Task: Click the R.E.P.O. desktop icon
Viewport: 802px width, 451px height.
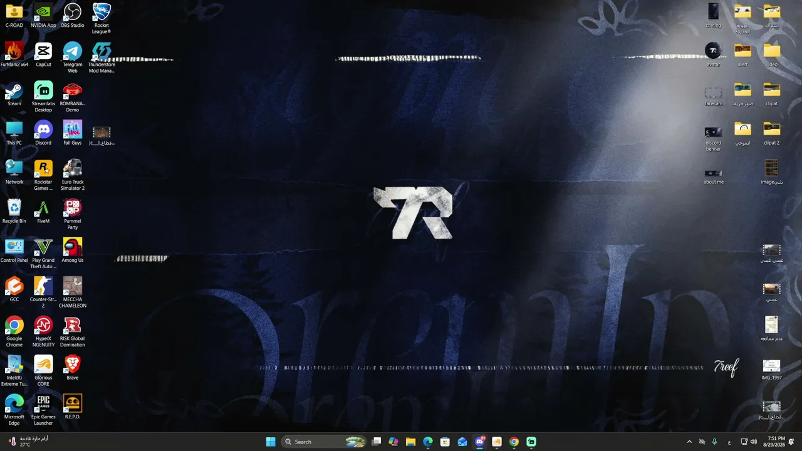Action: click(73, 407)
